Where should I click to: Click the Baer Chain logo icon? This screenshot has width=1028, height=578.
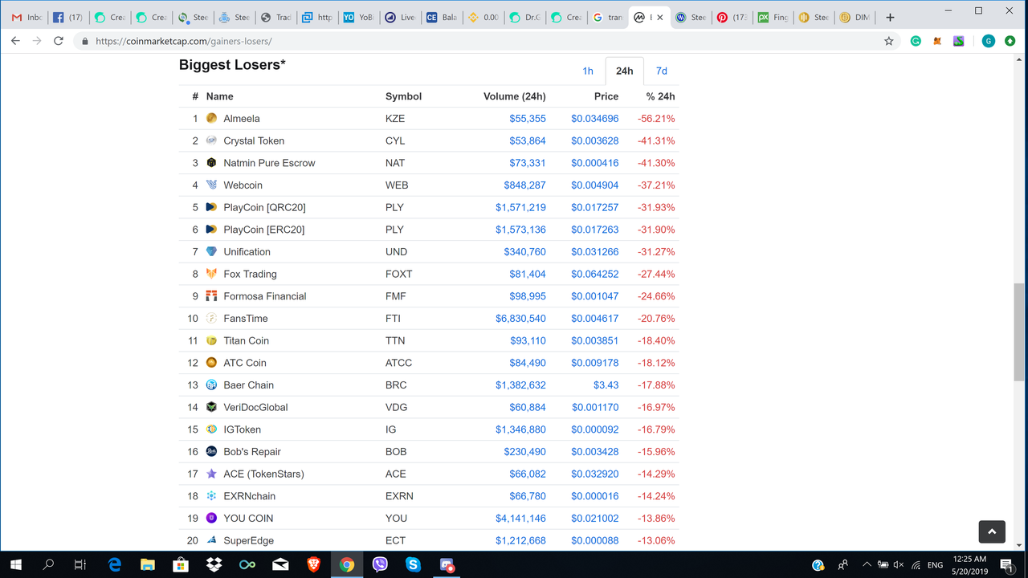tap(211, 385)
